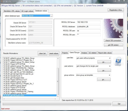Open the Report date values tab
The width and height of the screenshot is (128, 111).
[x=105, y=53]
